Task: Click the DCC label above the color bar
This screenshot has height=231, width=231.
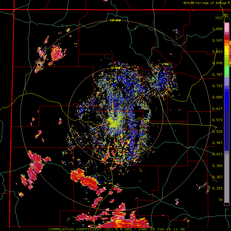Action: (x=225, y=15)
